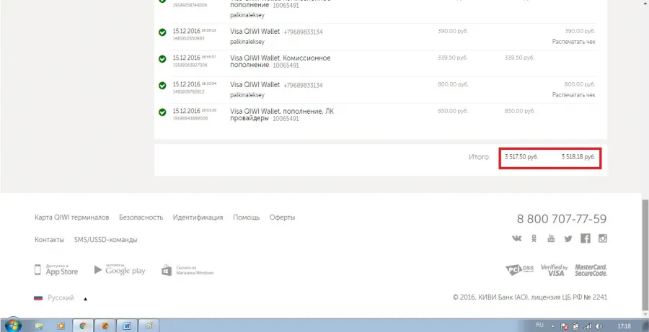Click the power tray icon
The image size is (649, 332).
coord(575,326)
